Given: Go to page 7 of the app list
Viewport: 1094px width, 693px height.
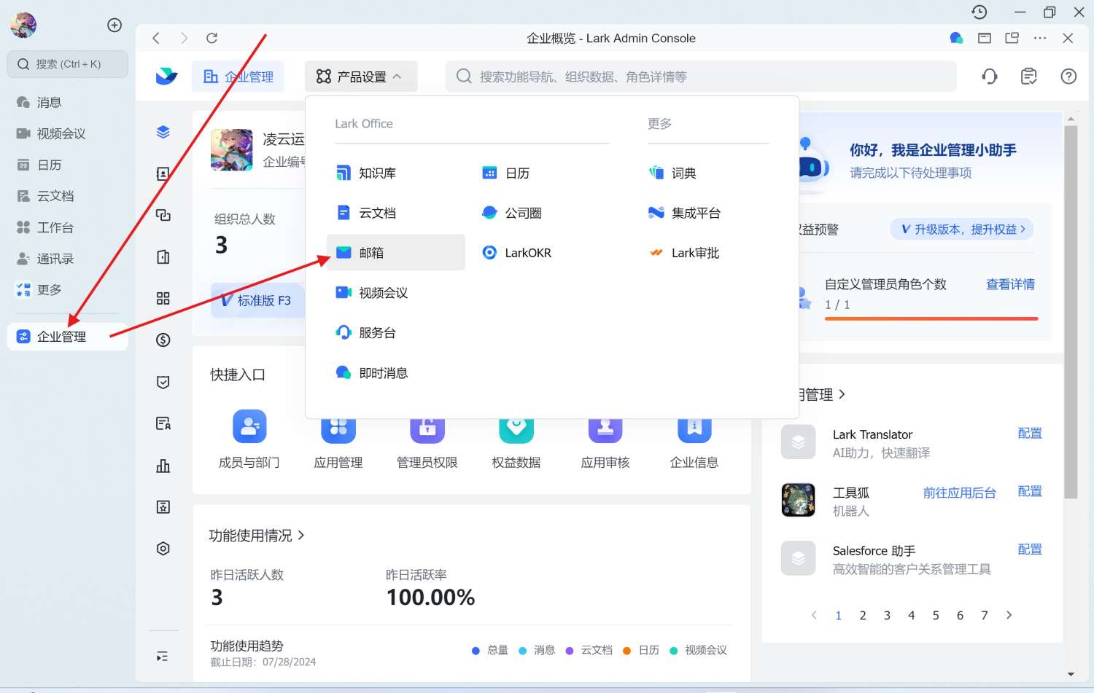Looking at the screenshot, I should click(985, 615).
